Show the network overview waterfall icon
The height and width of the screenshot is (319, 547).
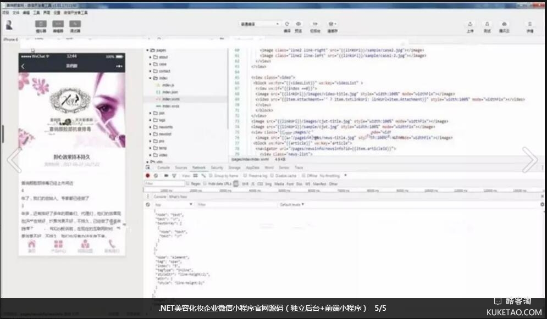[x=203, y=176]
